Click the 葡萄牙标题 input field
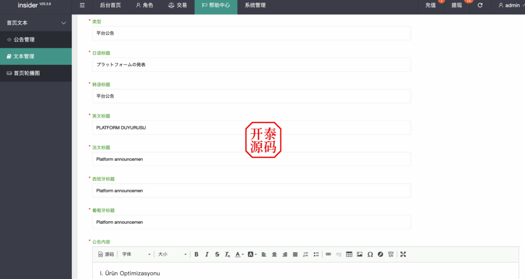The width and height of the screenshot is (525, 279). (x=251, y=222)
